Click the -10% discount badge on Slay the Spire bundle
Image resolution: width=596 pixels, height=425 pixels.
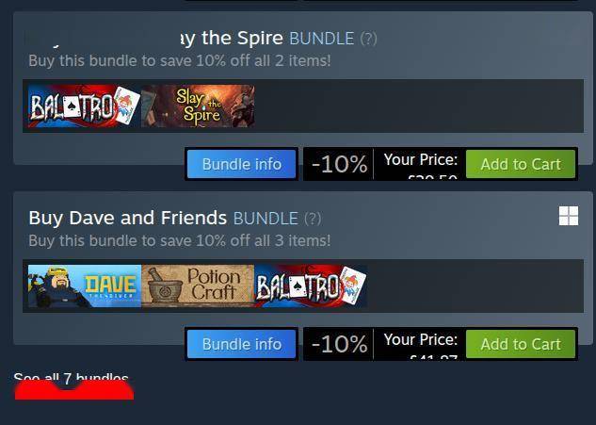click(x=339, y=164)
